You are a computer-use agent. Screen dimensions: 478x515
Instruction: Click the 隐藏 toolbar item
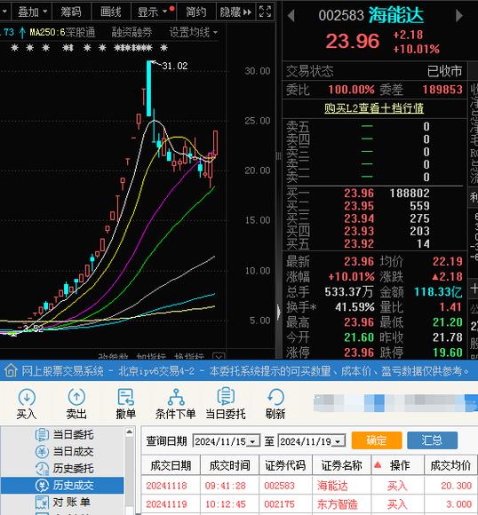click(x=235, y=12)
